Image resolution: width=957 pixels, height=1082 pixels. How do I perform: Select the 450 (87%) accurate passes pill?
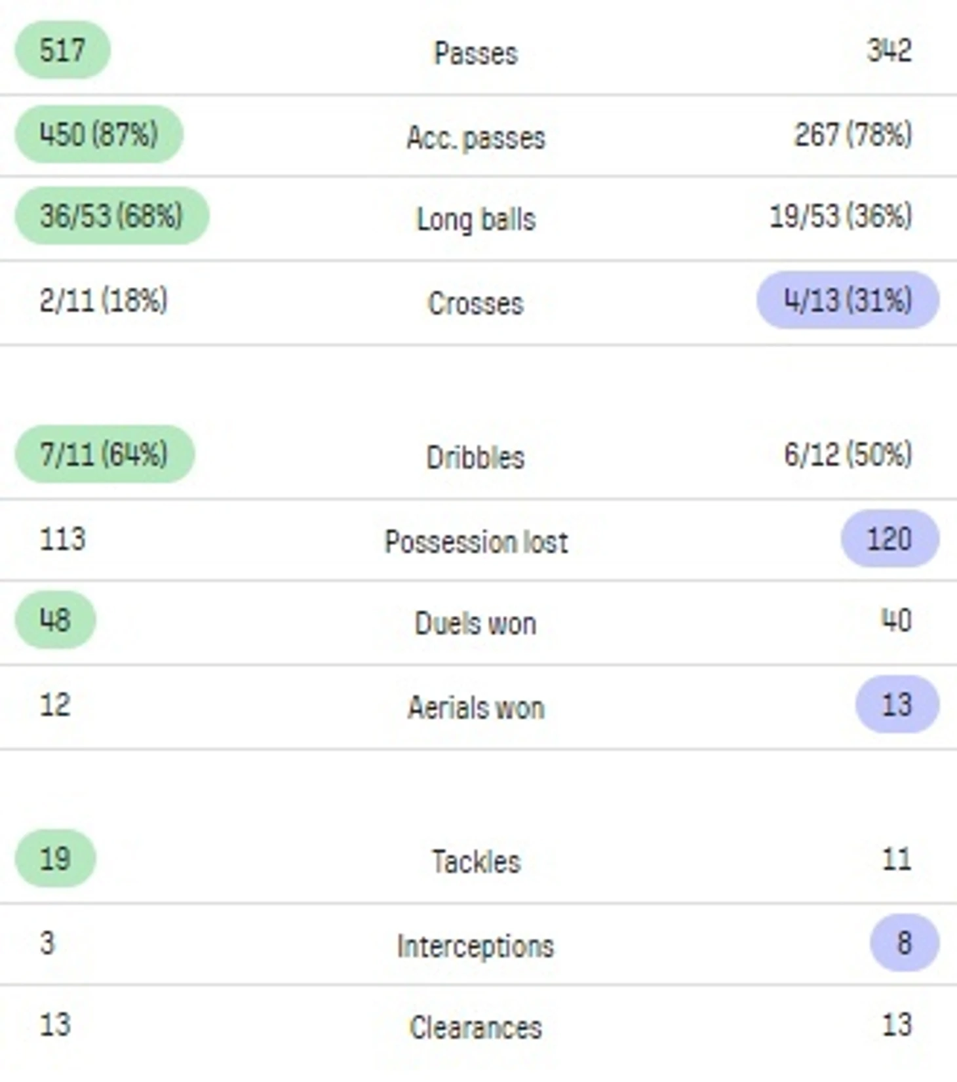tap(99, 134)
